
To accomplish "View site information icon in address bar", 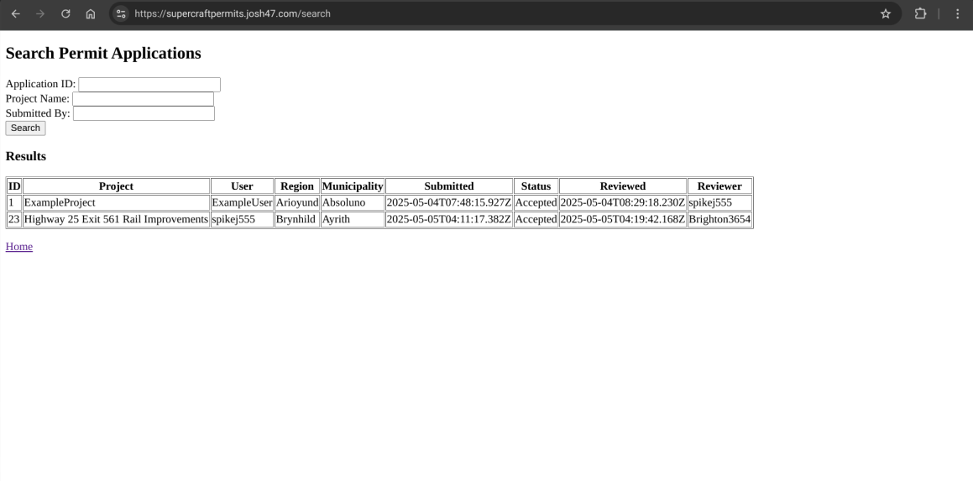I will (x=121, y=13).
